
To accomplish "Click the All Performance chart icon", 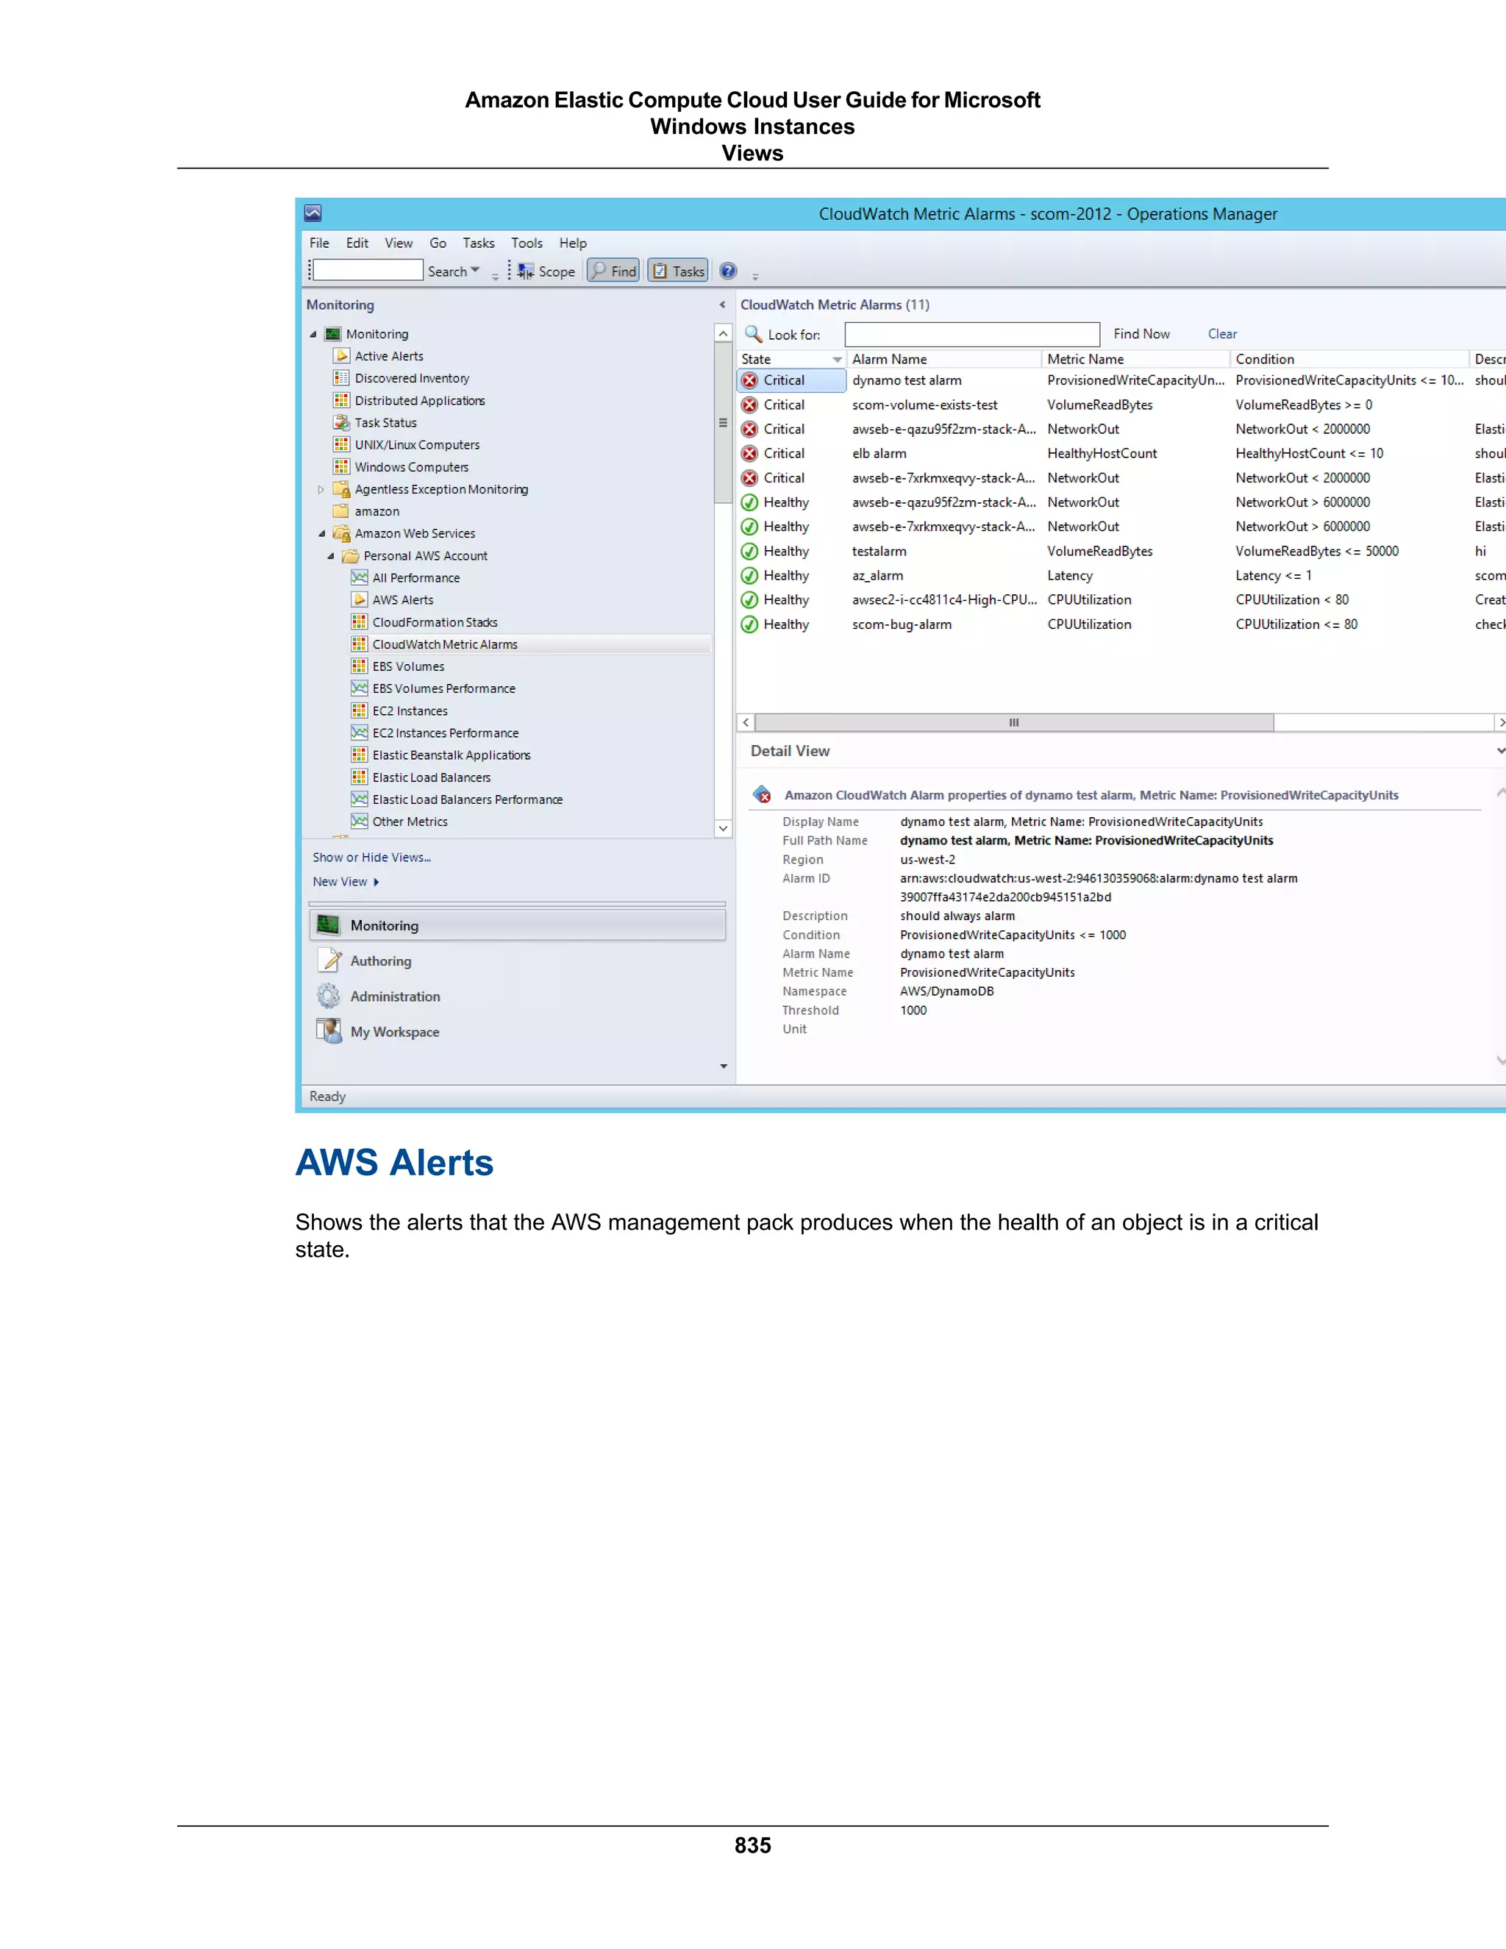I will click(359, 577).
